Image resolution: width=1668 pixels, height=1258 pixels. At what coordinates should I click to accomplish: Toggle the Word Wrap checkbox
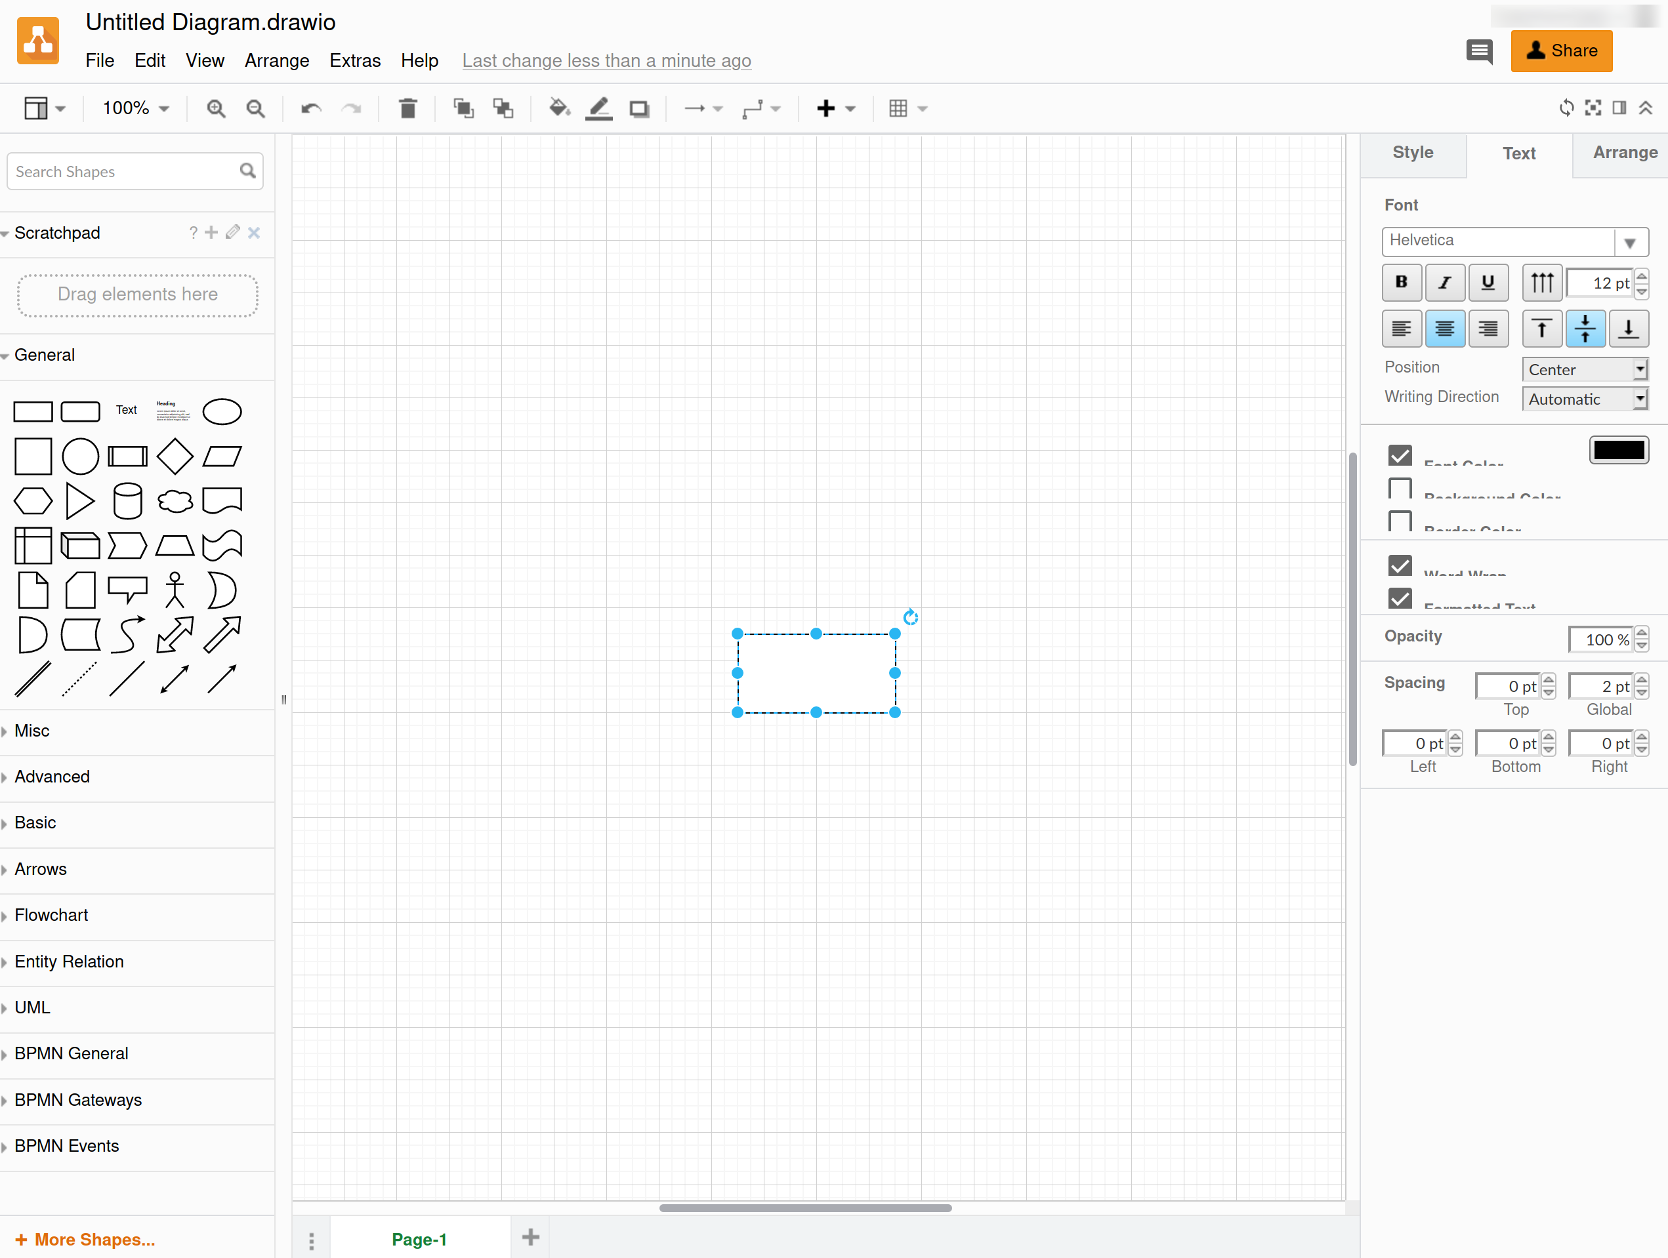[x=1400, y=565]
